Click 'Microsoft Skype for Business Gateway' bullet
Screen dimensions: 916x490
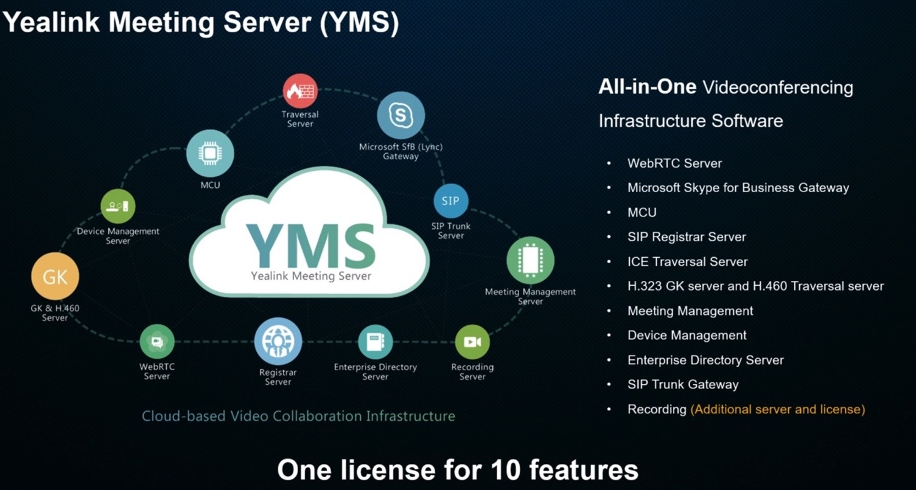(738, 188)
